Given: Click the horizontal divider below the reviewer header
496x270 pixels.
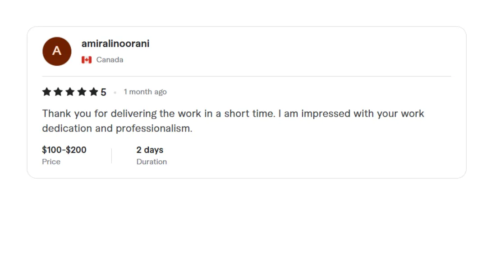Looking at the screenshot, I should pyautogui.click(x=247, y=76).
